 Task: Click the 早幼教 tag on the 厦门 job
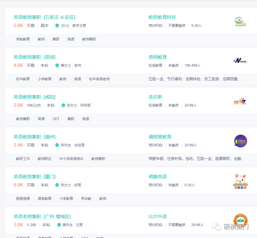[86, 198]
